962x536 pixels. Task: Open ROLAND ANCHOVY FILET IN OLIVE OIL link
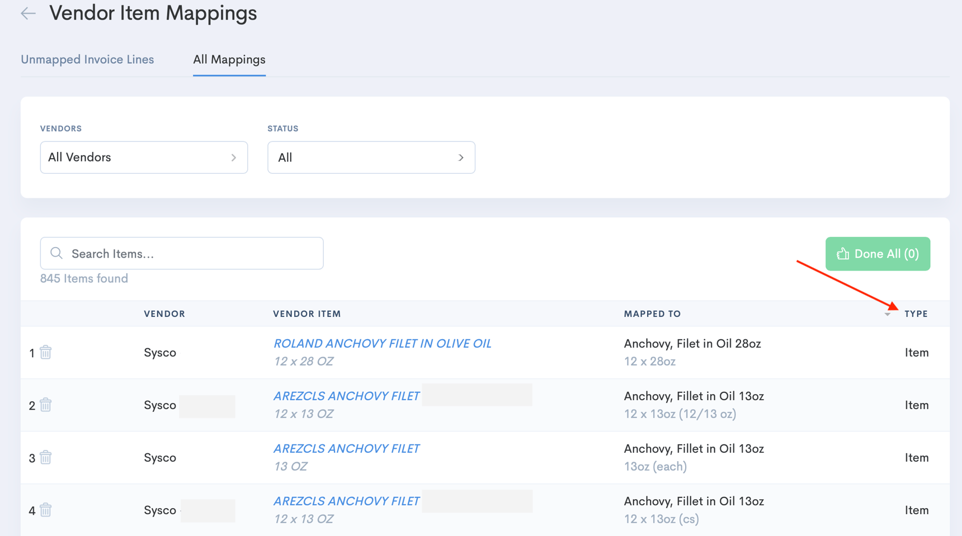coord(382,344)
